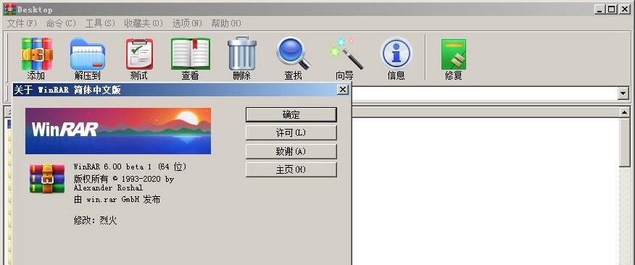Open the 选项(N) options menu
Screen dimensions: 635x265
click(187, 23)
